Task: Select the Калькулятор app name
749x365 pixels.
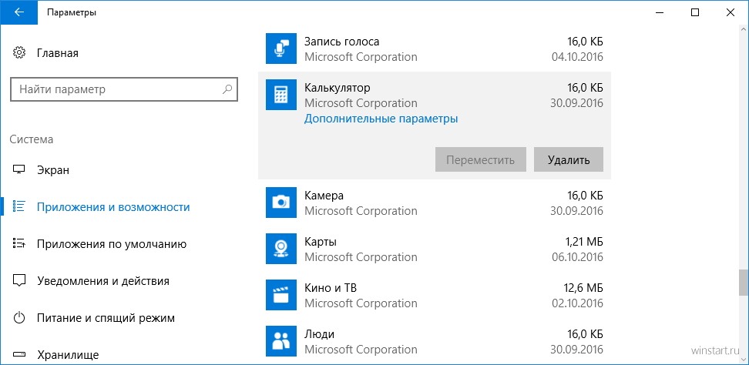Action: (x=338, y=88)
